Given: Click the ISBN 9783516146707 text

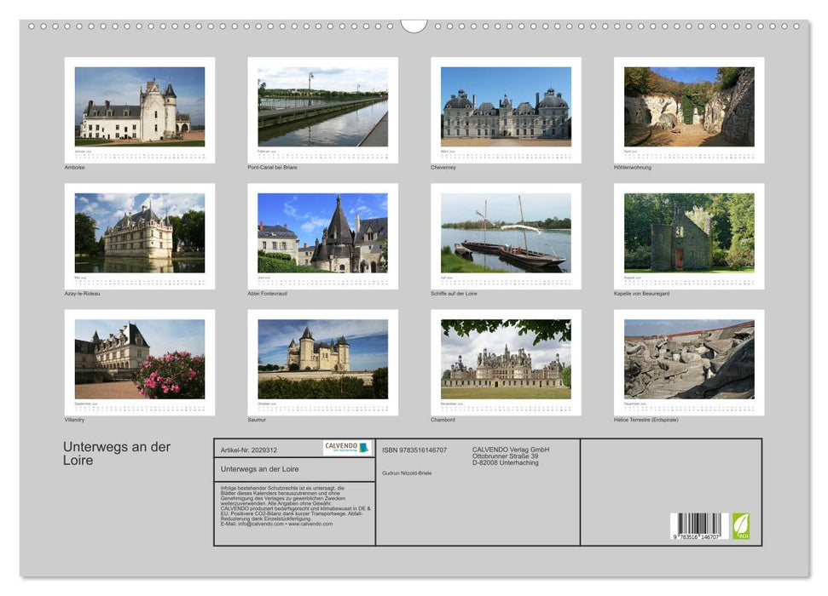Looking at the screenshot, I should (413, 450).
